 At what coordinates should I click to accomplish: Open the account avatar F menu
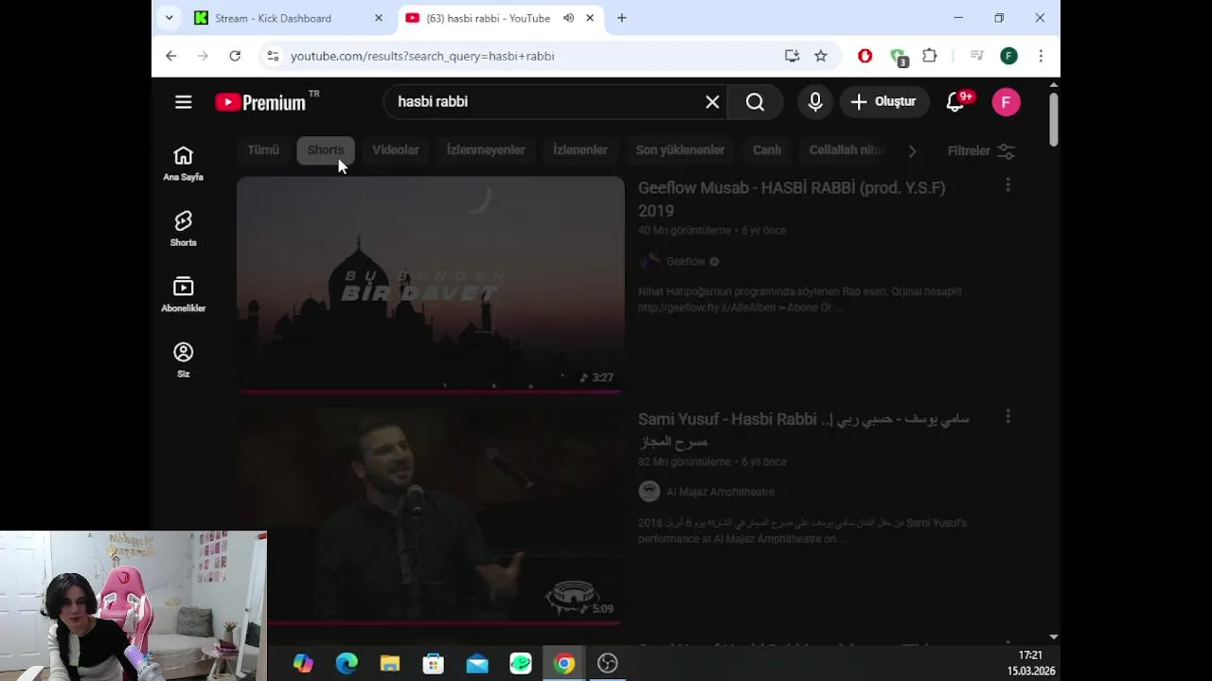coord(1006,102)
